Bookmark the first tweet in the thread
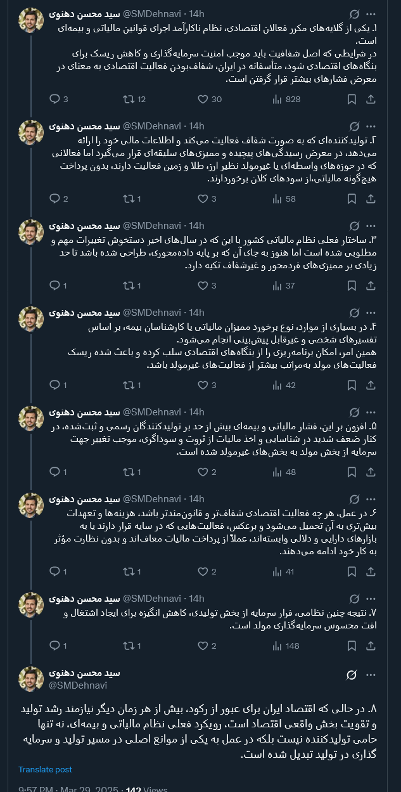Screen dimensions: 401x792 coord(352,99)
